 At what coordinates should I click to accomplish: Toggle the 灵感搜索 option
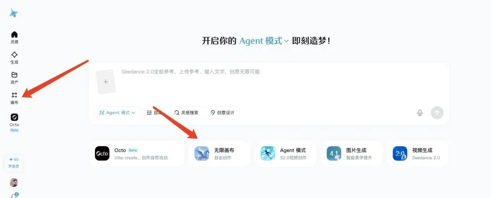coord(186,113)
